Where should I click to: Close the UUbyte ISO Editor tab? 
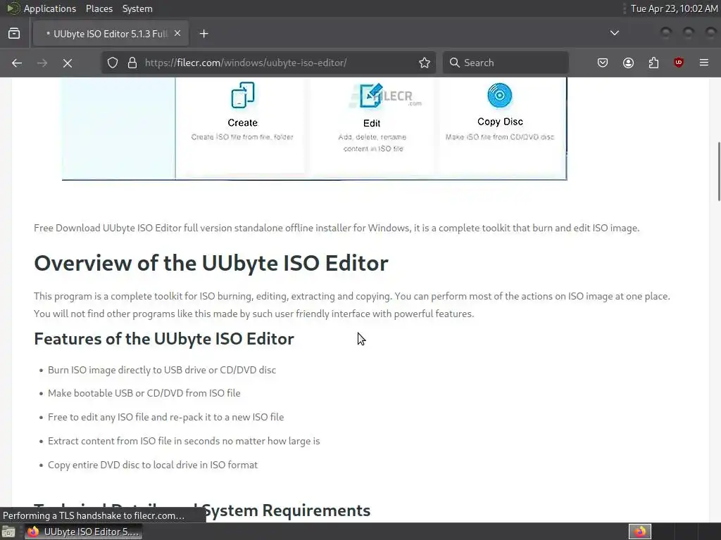177,34
